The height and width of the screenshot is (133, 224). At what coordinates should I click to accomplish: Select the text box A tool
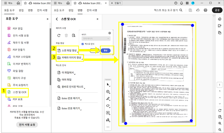click(108, 113)
